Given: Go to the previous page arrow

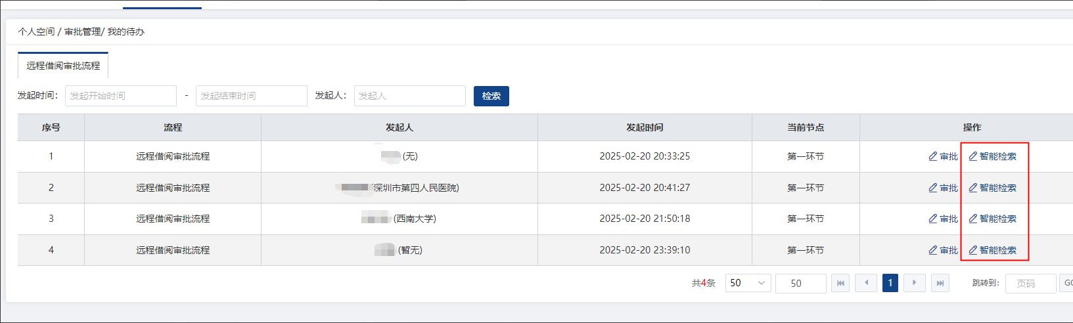Looking at the screenshot, I should pos(866,283).
